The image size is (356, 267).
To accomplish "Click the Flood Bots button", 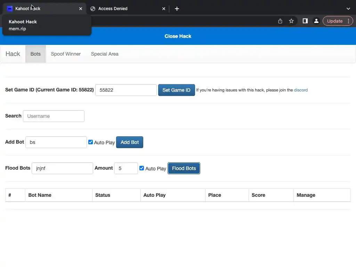I will pos(184,168).
